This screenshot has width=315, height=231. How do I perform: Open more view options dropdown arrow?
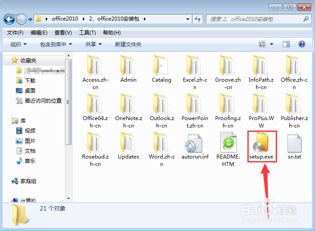point(271,44)
